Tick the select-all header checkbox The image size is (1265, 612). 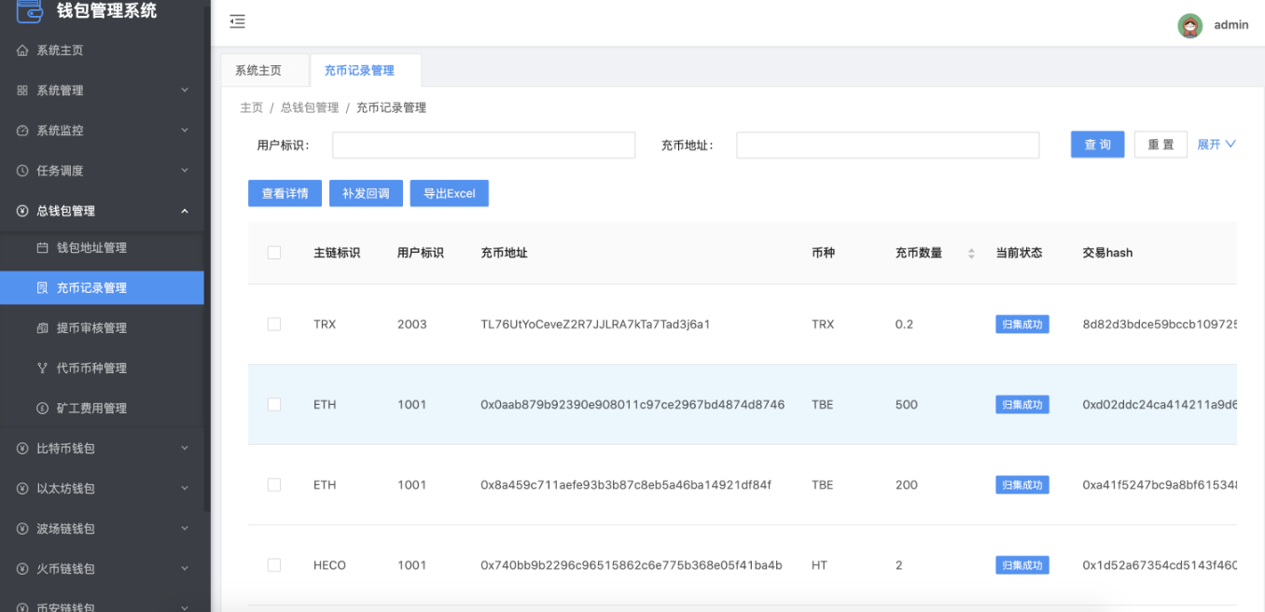click(274, 253)
